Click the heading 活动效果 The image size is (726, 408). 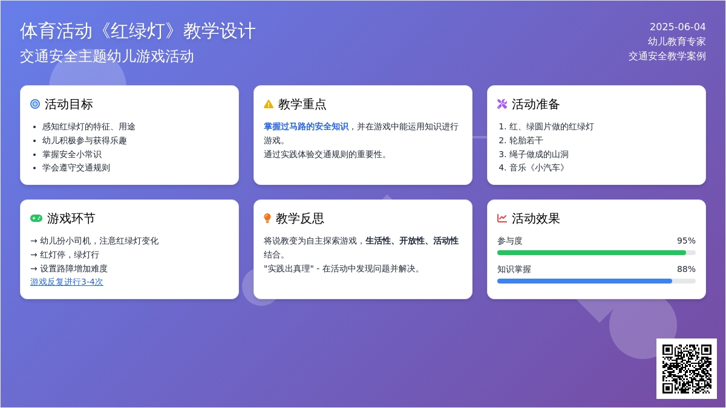tap(536, 218)
